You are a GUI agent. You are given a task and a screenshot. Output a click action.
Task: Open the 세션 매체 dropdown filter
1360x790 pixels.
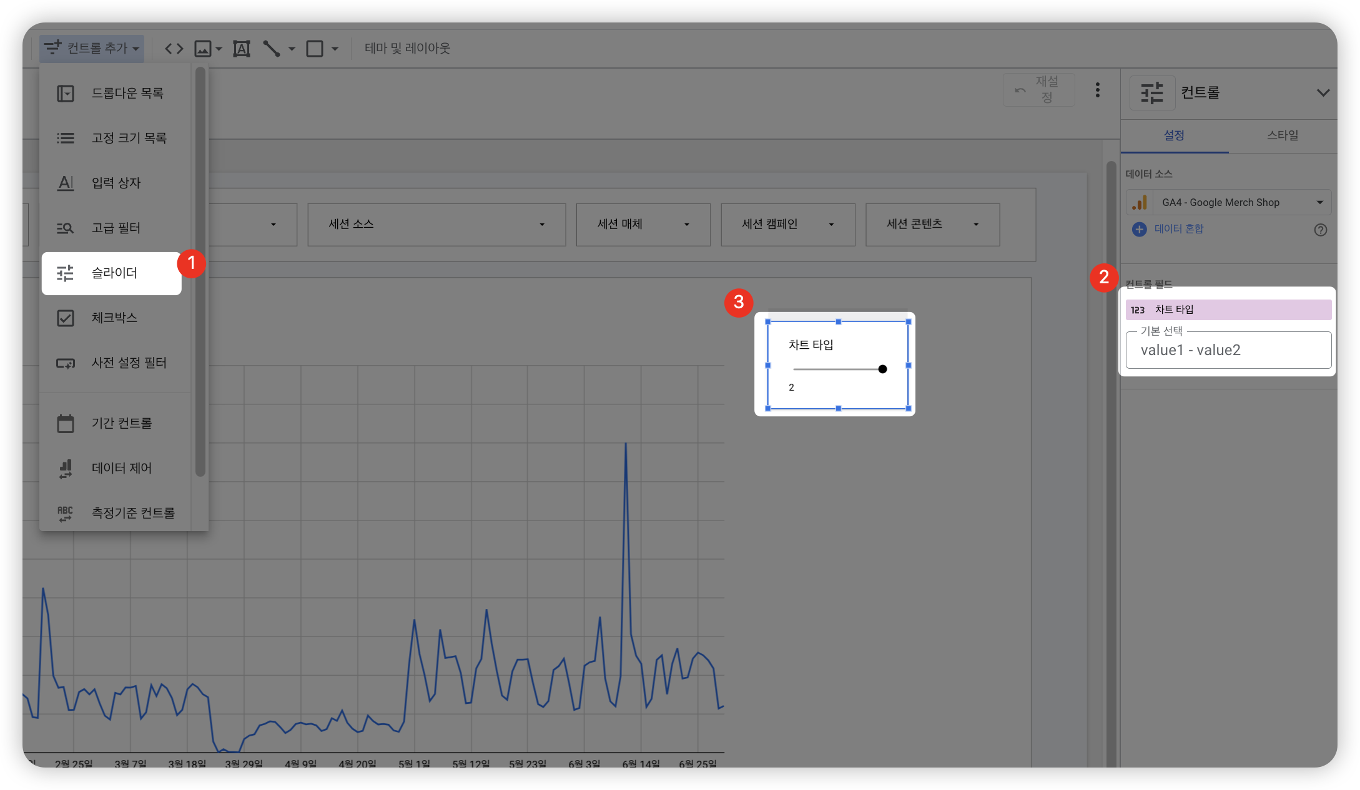point(643,224)
